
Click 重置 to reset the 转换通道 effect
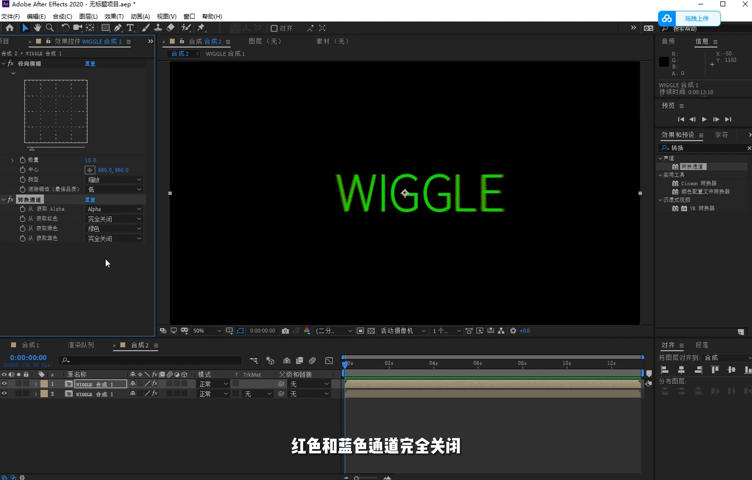coord(90,200)
